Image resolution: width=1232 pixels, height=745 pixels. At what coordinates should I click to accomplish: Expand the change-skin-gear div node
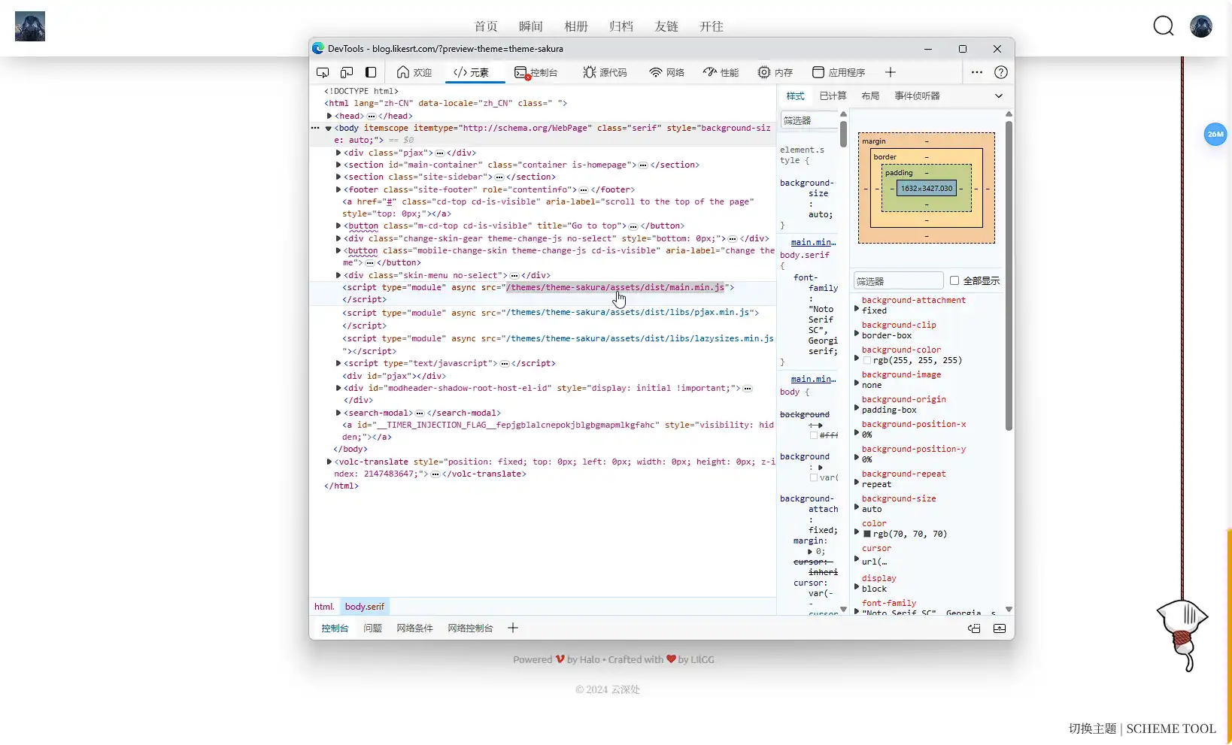(x=338, y=238)
